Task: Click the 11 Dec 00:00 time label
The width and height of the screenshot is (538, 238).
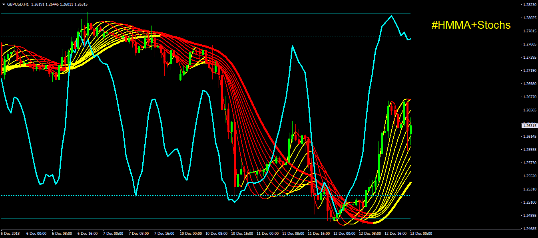Action: (x=268, y=233)
